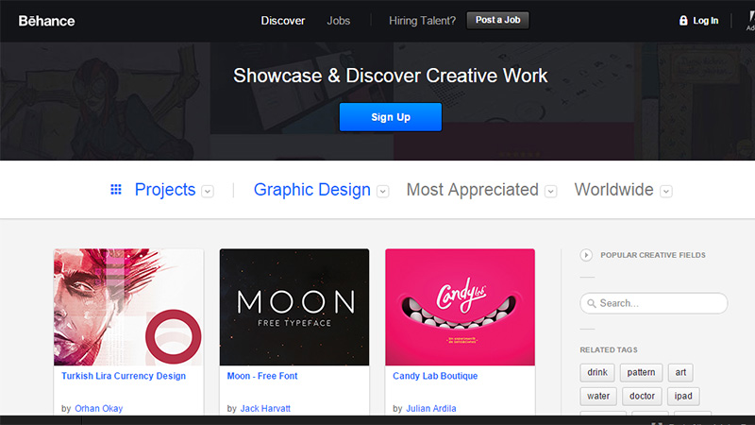Select the Most Appreciated sort label
This screenshot has height=425, width=755.
point(473,190)
